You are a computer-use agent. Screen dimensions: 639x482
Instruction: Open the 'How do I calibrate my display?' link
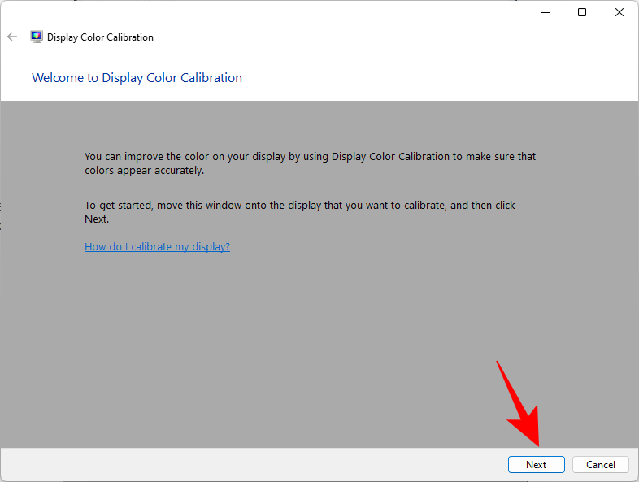click(x=157, y=246)
